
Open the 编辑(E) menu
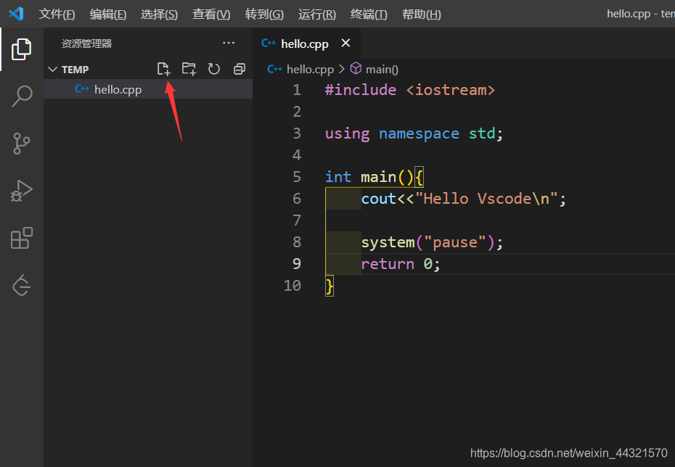(x=107, y=15)
